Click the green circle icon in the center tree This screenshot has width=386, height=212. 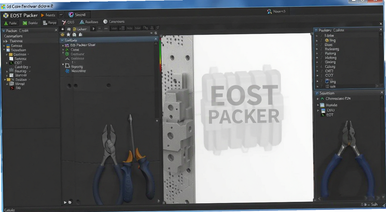point(67,54)
